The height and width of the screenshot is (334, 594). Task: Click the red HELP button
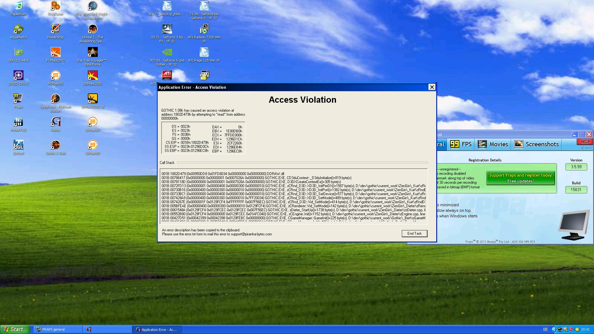tap(584, 142)
